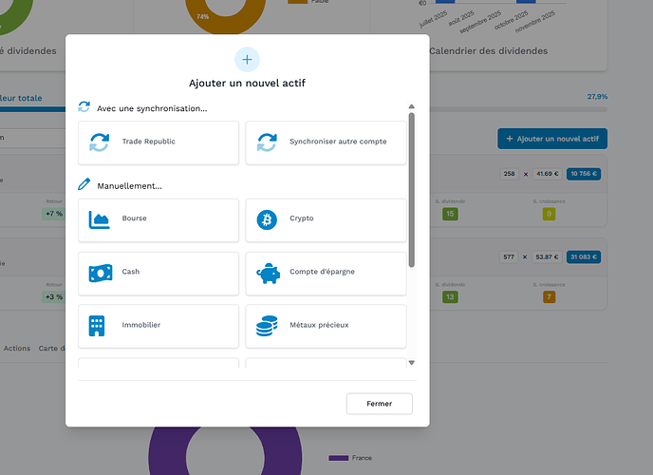Click the Trade Republic sync icon
653x475 pixels.
point(100,142)
